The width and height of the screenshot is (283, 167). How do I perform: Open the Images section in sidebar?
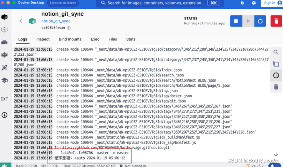[5, 30]
